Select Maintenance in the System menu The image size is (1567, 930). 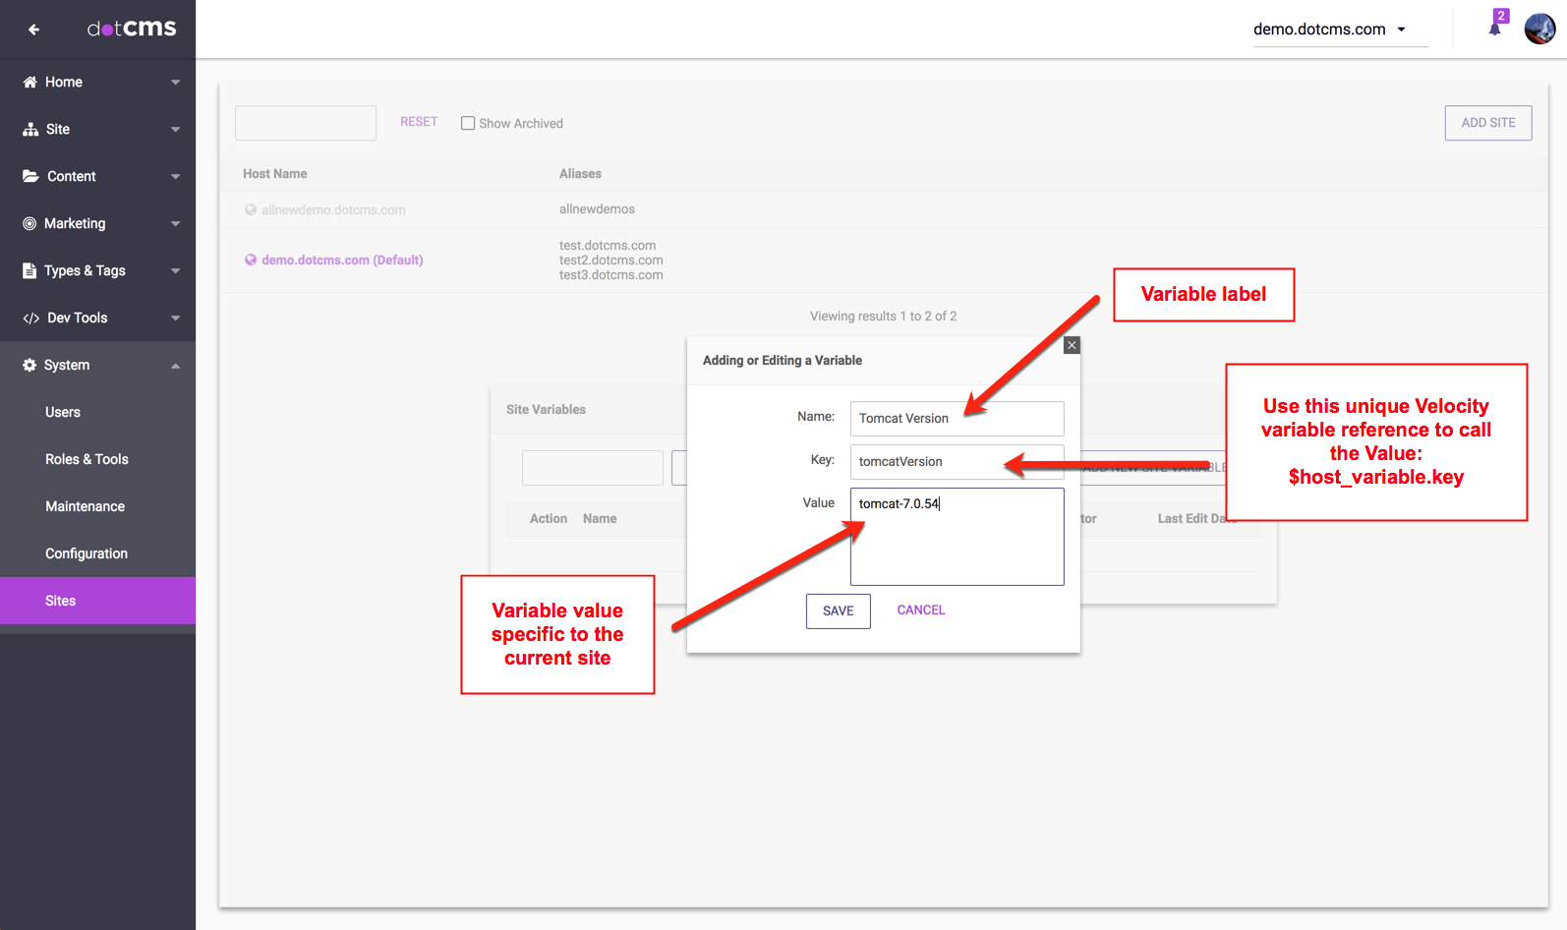tap(85, 506)
